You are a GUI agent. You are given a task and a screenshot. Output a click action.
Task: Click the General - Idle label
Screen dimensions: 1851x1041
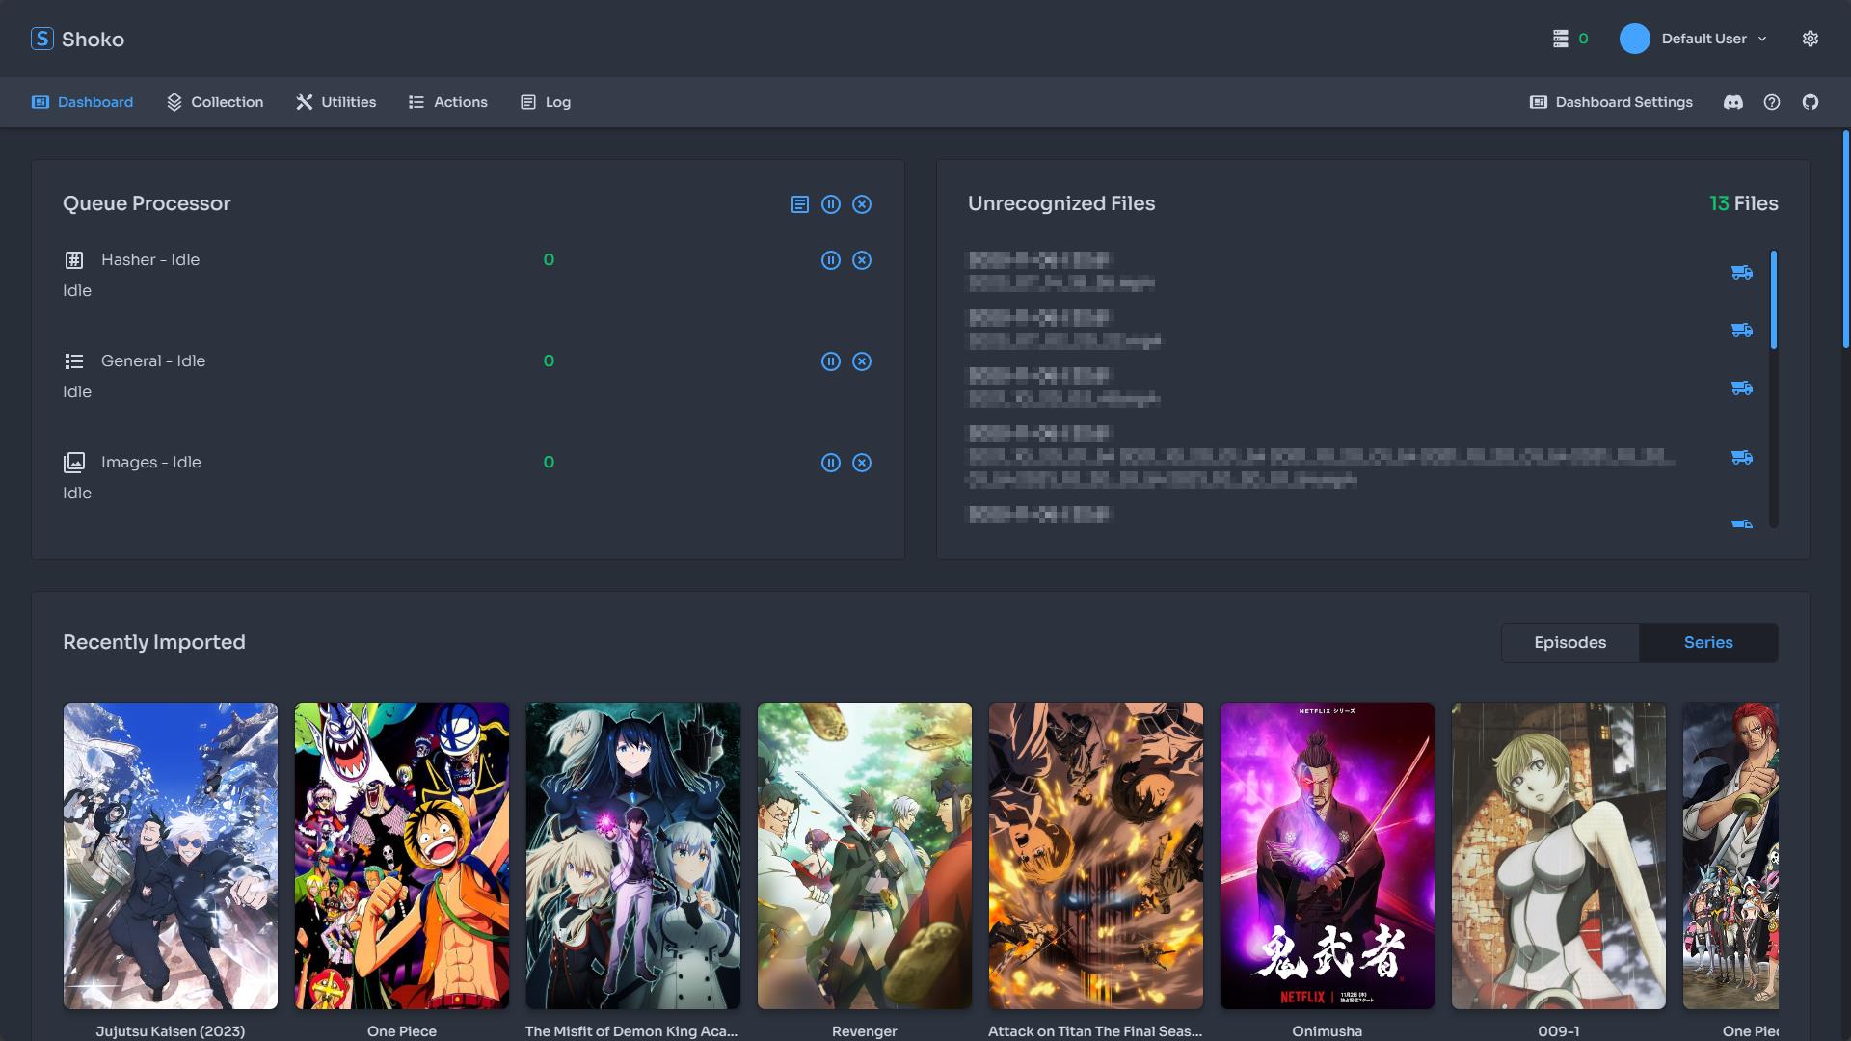click(x=153, y=361)
